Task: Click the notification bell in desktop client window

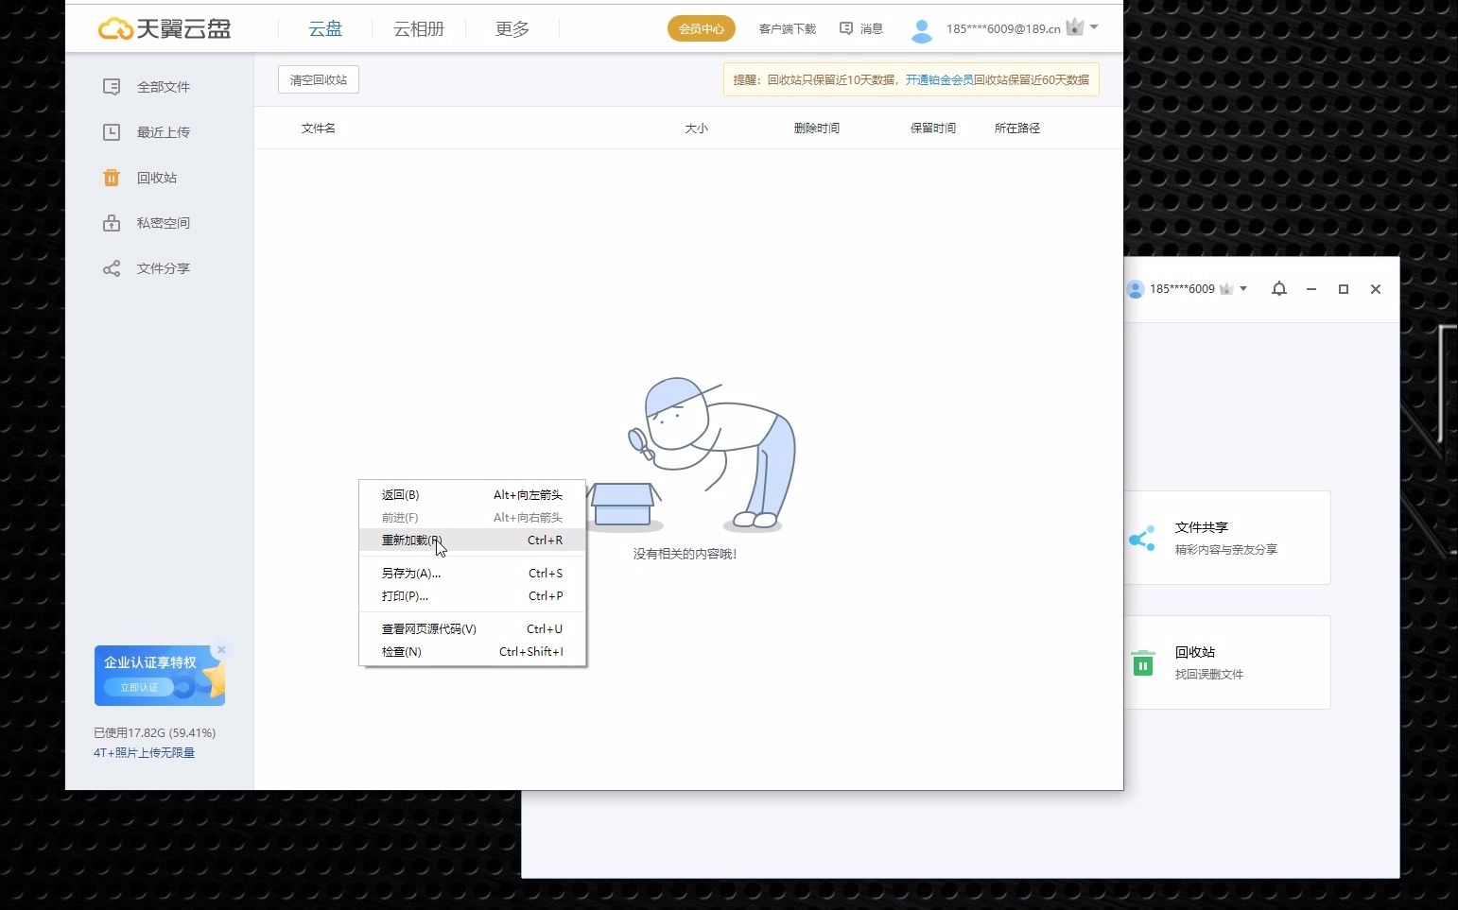Action: [x=1279, y=289]
